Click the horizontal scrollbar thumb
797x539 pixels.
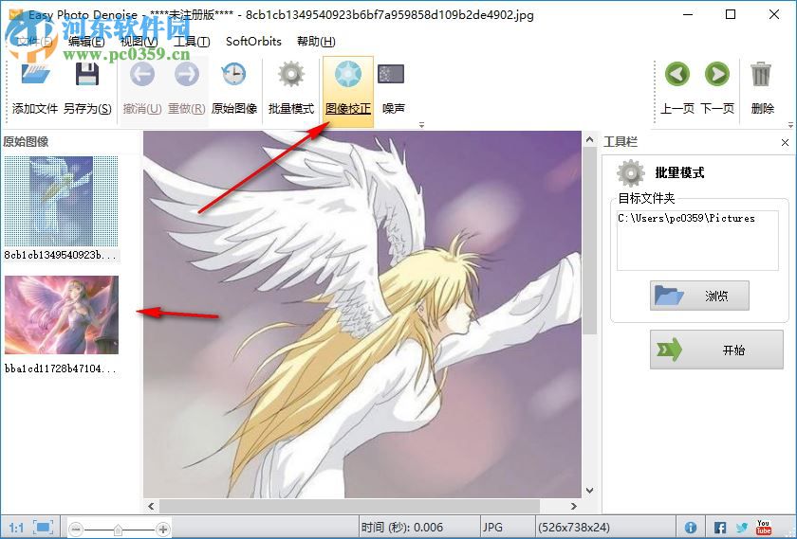349,506
